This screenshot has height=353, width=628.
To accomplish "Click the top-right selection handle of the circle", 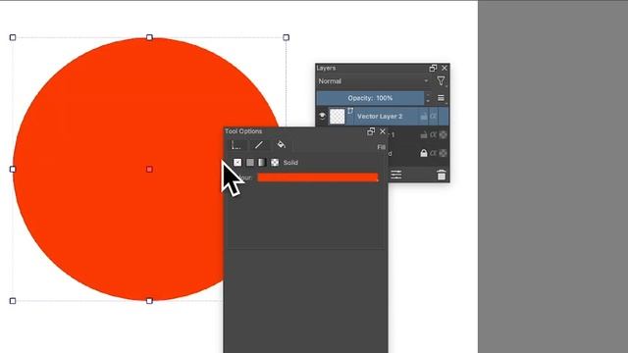I will coord(286,37).
